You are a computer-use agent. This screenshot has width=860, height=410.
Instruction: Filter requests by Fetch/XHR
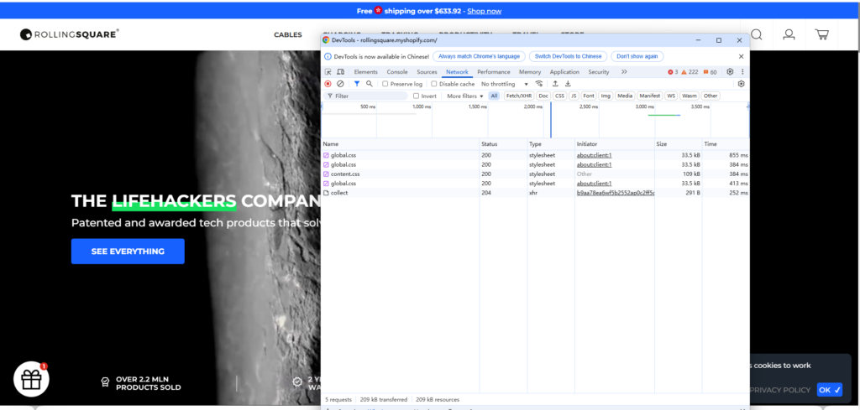pos(519,96)
